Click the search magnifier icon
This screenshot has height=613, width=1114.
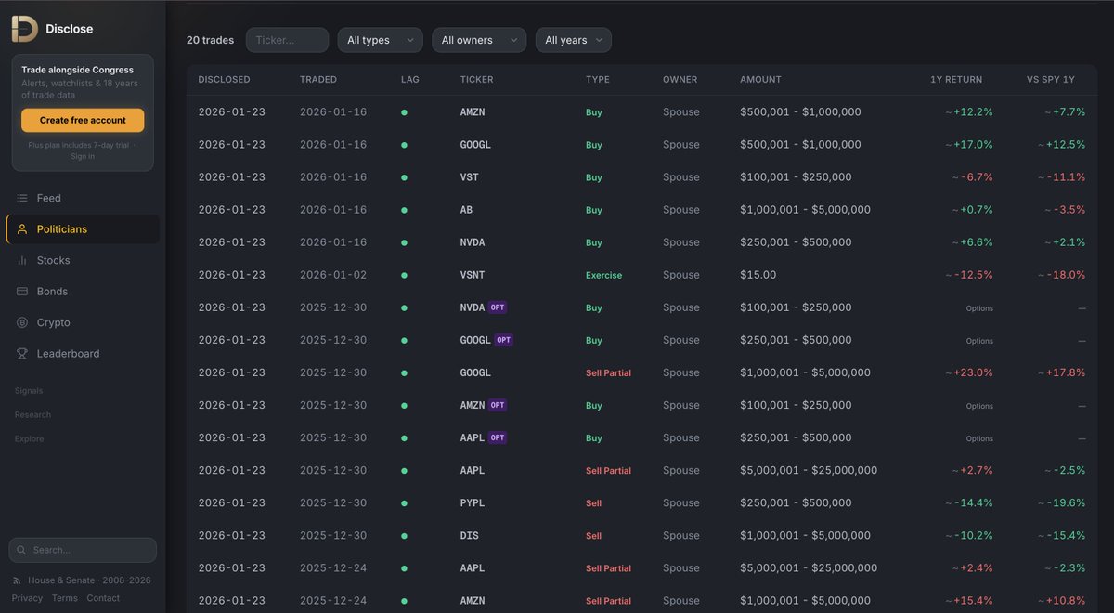click(x=22, y=550)
